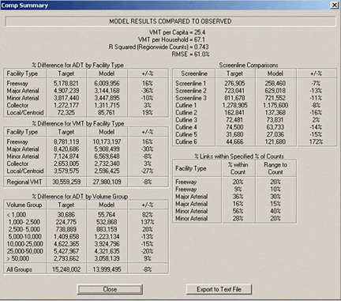Select the Comp Summary title bar
The width and height of the screenshot is (341, 301).
point(170,6)
